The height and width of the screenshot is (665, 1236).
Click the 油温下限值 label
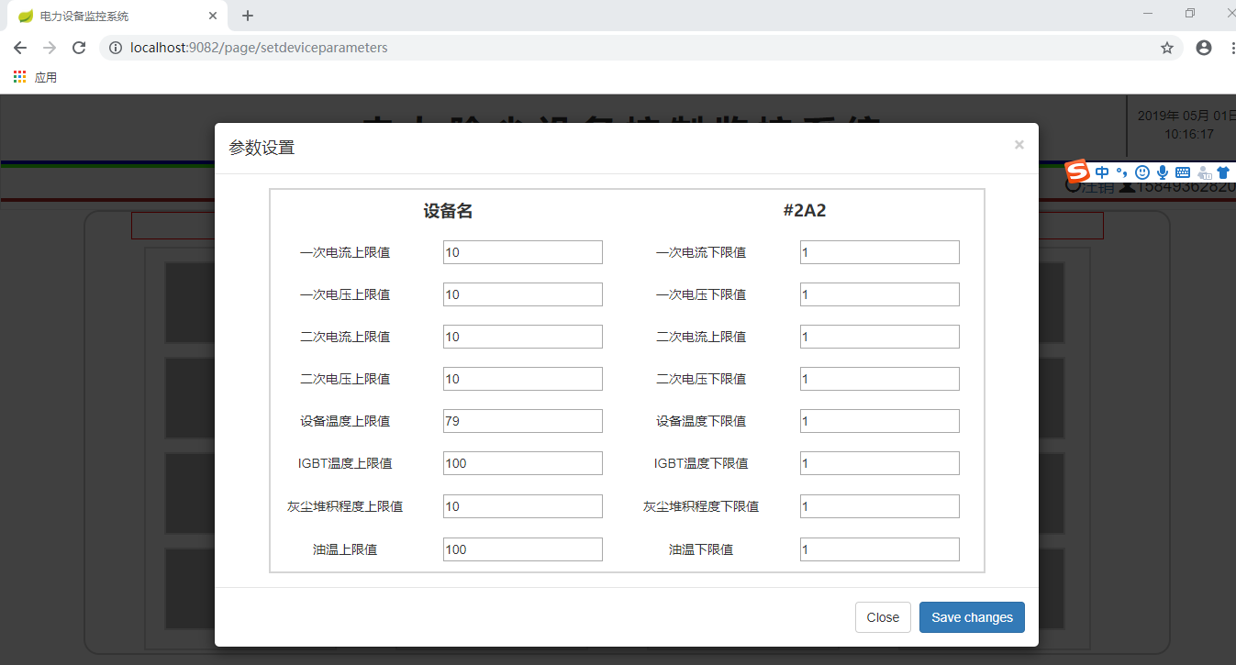pos(701,549)
